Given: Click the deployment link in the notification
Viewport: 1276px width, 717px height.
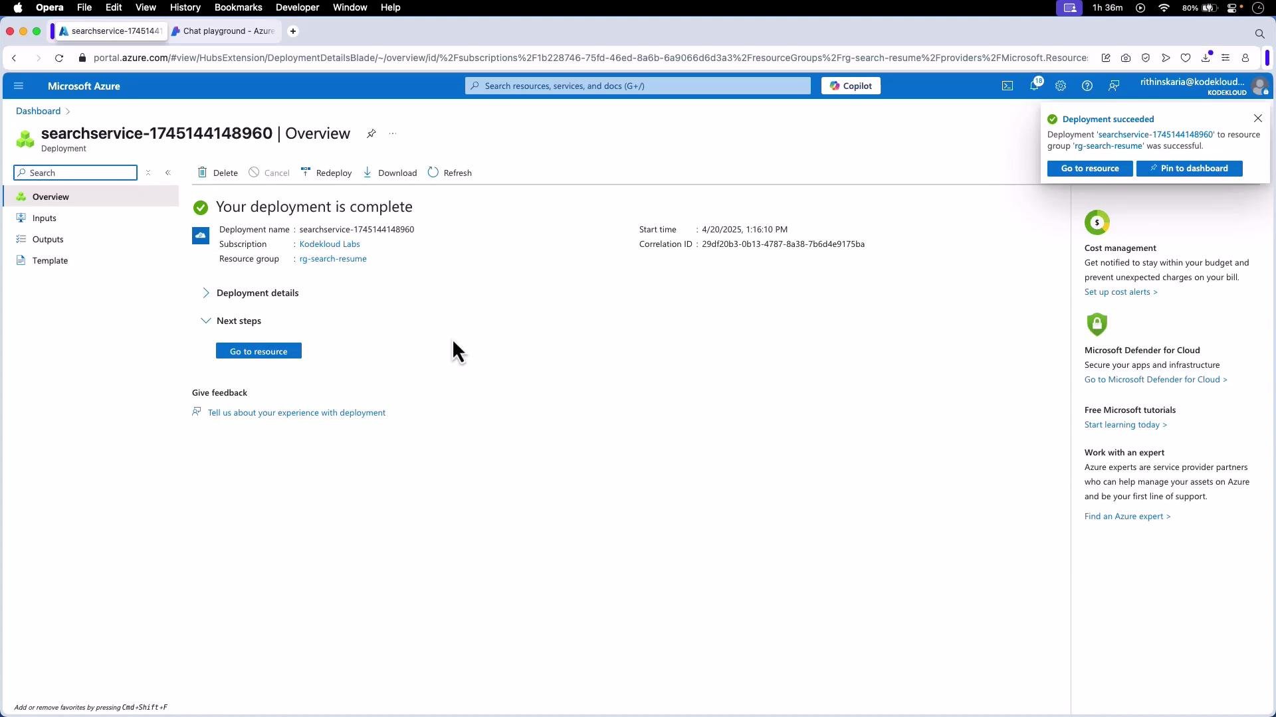Looking at the screenshot, I should coord(1156,135).
